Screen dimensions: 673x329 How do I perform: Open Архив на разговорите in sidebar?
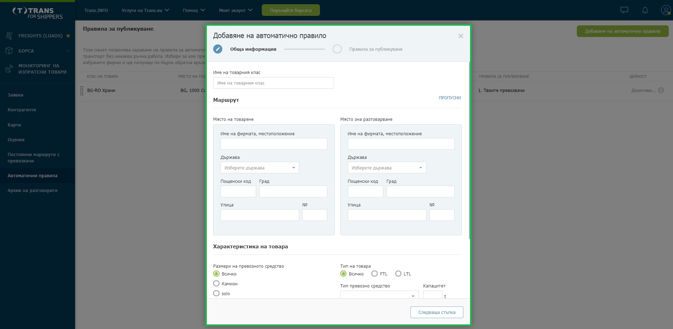[32, 191]
